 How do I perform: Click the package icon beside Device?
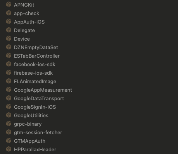pos(9,39)
